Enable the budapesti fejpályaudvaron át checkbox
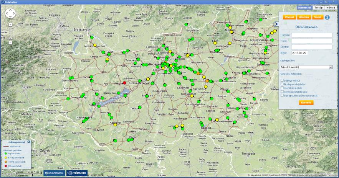The image size is (339, 178). pyautogui.click(x=282, y=95)
